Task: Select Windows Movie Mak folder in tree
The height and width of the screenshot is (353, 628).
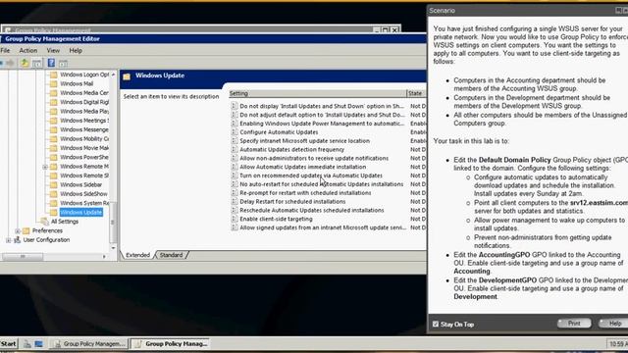Action: (x=84, y=148)
